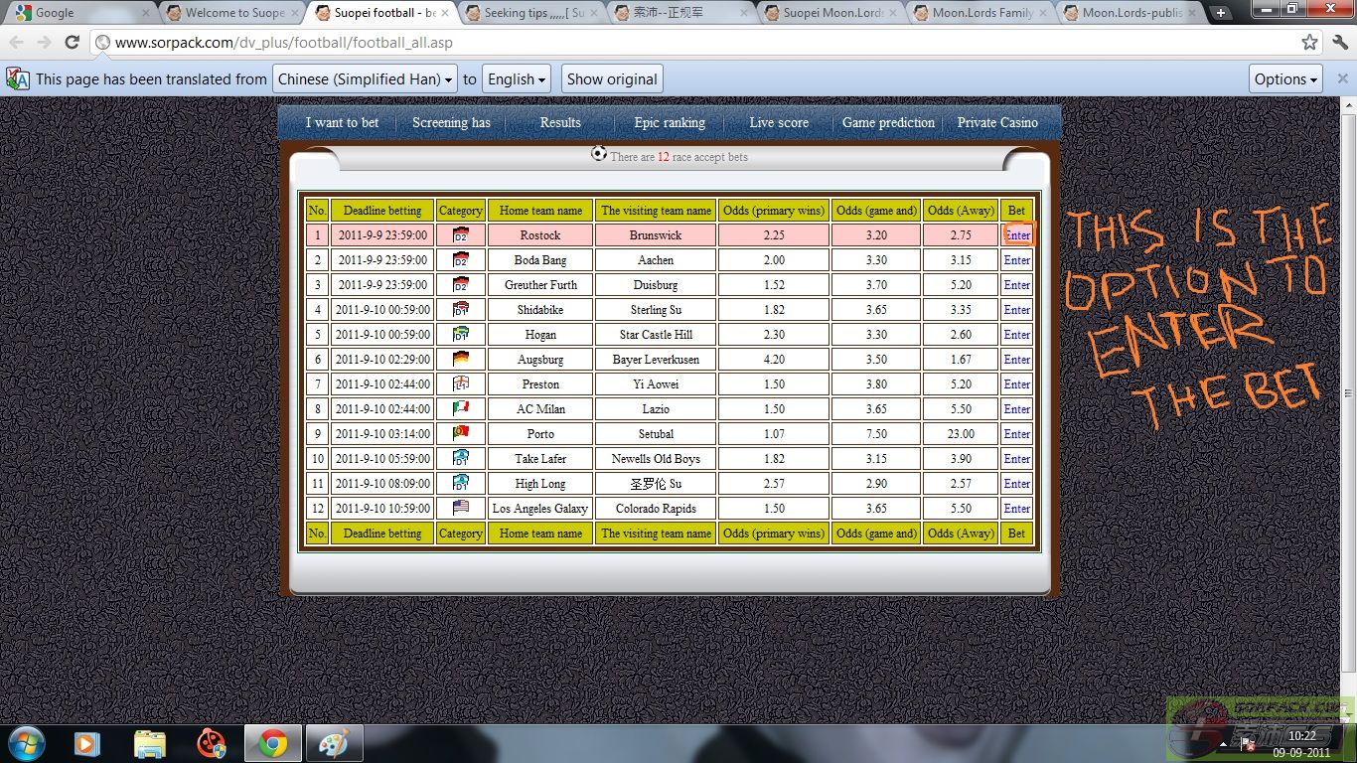Screen dimensions: 1357x763
Task: Expand the English target language dropdown
Action: pyautogui.click(x=517, y=79)
